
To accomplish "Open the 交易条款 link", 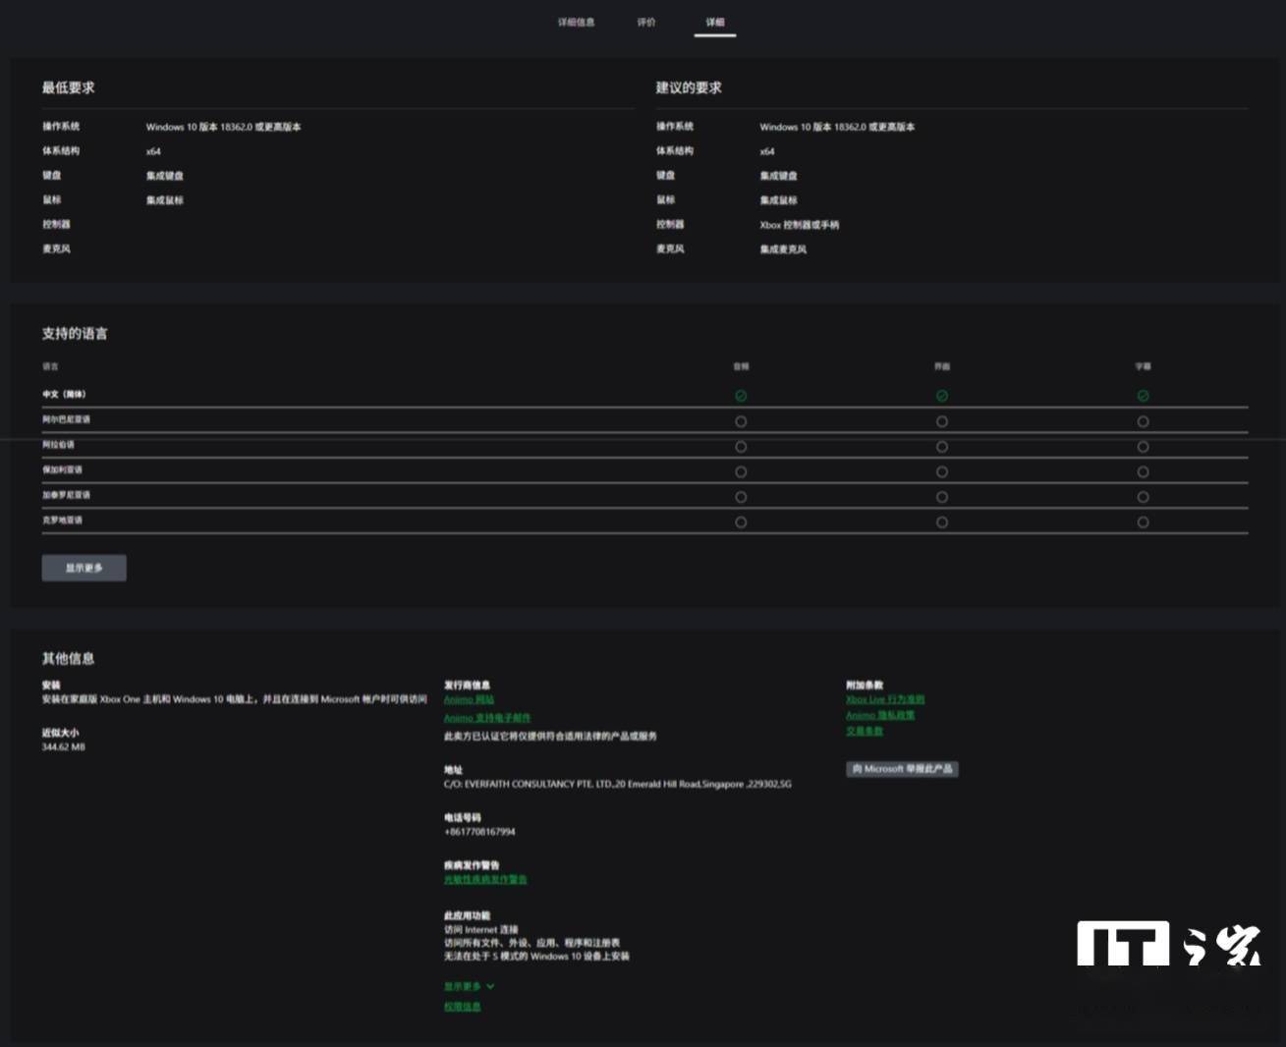I will coord(865,731).
